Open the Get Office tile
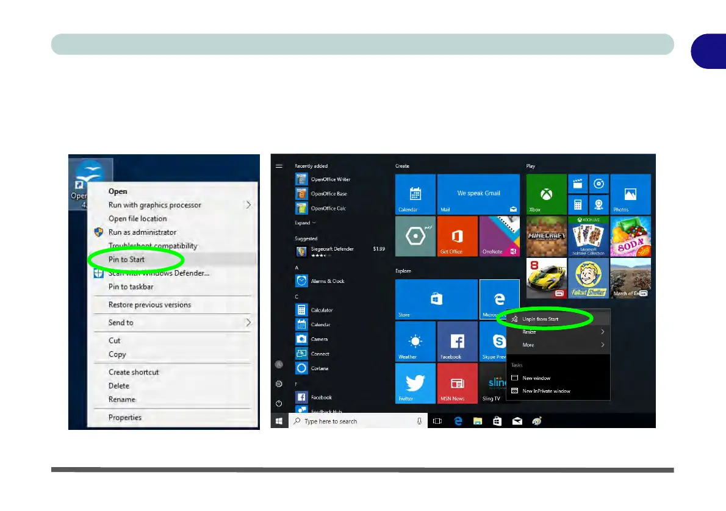 click(x=458, y=236)
